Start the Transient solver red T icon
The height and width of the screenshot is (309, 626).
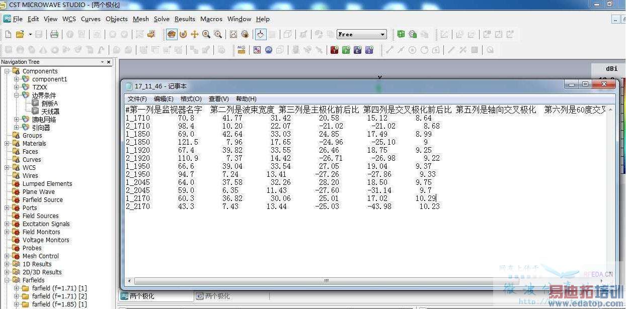(x=335, y=50)
